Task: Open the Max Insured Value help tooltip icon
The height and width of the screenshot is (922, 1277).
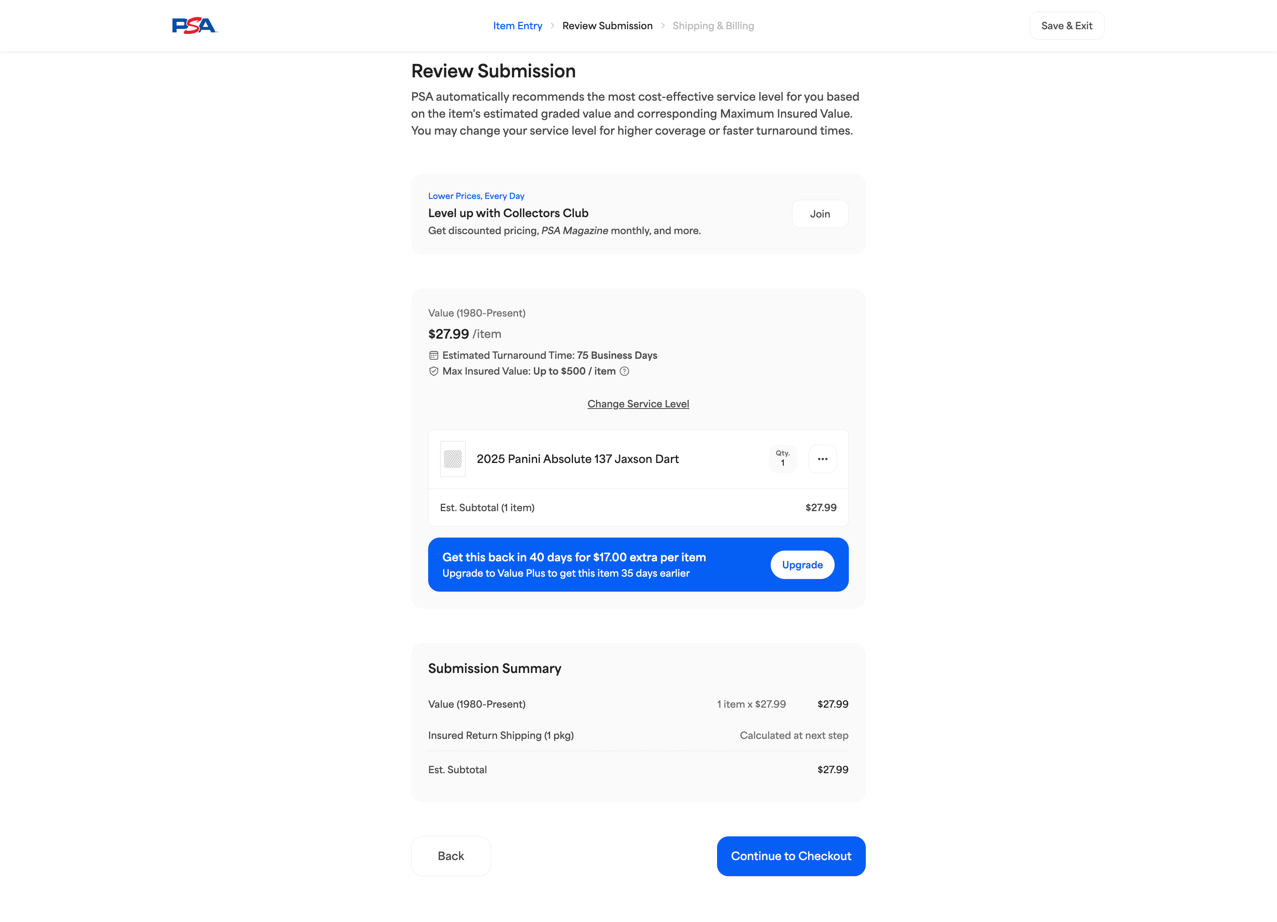Action: [x=625, y=371]
